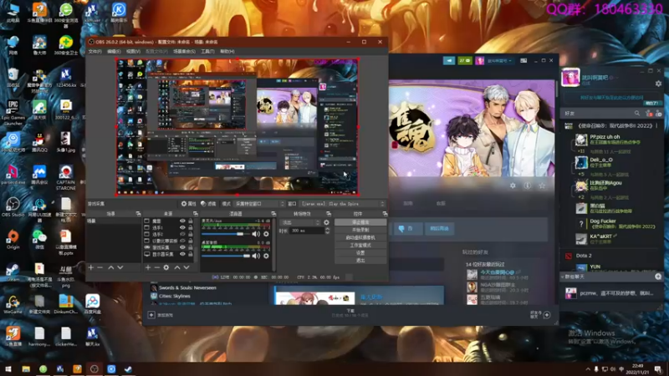Open the OBS source properties gear button
Viewport: 669px width, 376px height.
tap(188, 204)
